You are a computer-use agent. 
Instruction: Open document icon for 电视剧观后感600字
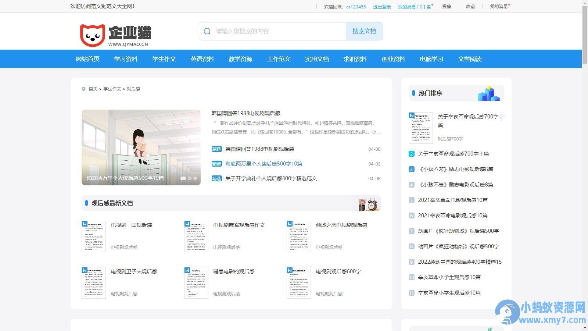pyautogui.click(x=299, y=283)
